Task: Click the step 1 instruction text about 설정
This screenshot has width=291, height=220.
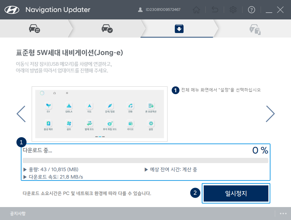Action: (221, 90)
